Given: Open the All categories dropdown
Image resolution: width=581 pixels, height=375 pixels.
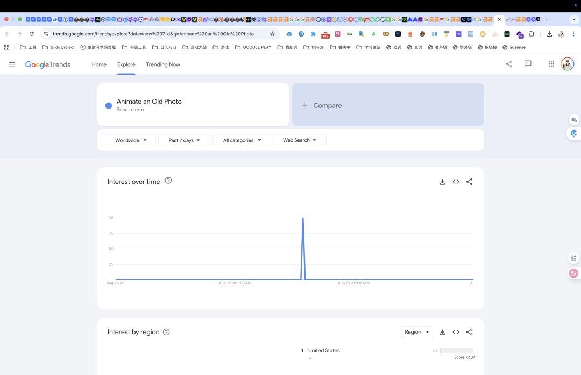Looking at the screenshot, I should tap(241, 140).
